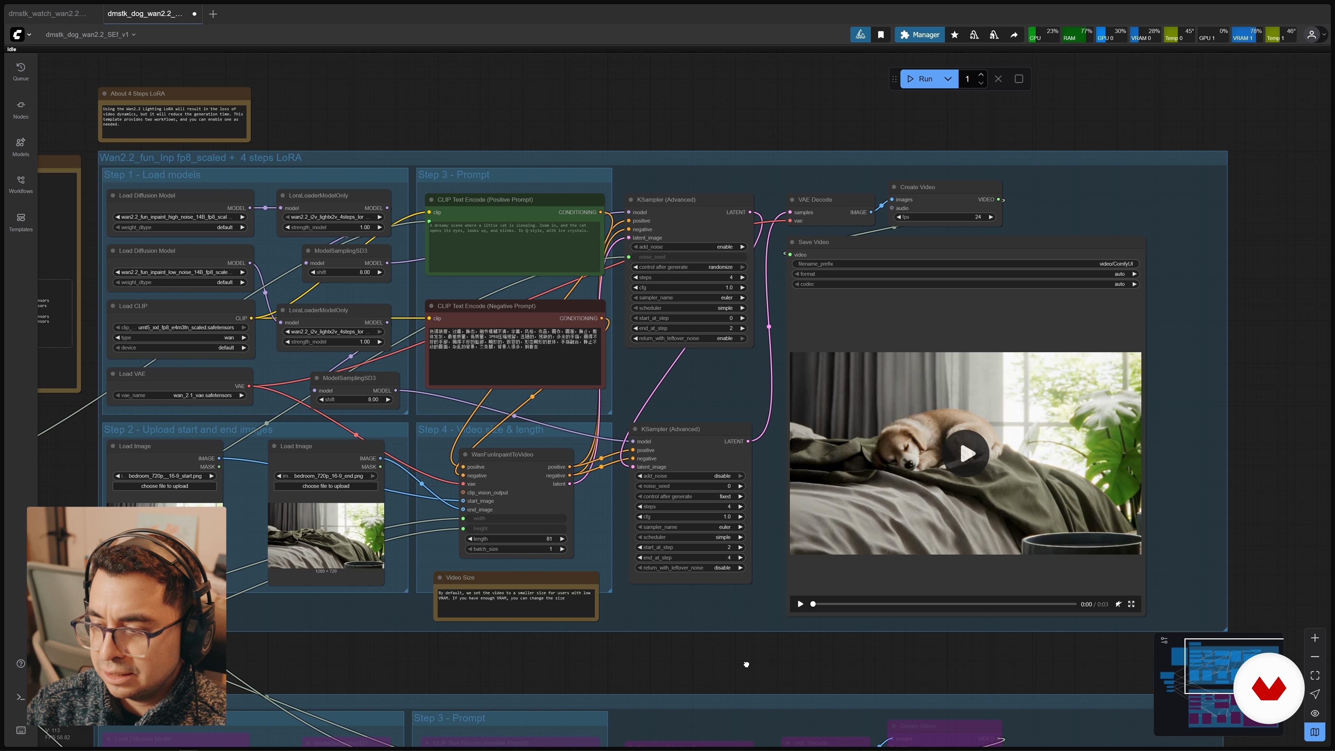Toggle the minimap map button

[x=1315, y=732]
